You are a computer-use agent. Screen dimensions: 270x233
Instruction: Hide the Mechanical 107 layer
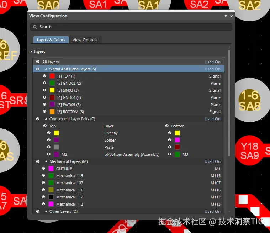[43, 182]
